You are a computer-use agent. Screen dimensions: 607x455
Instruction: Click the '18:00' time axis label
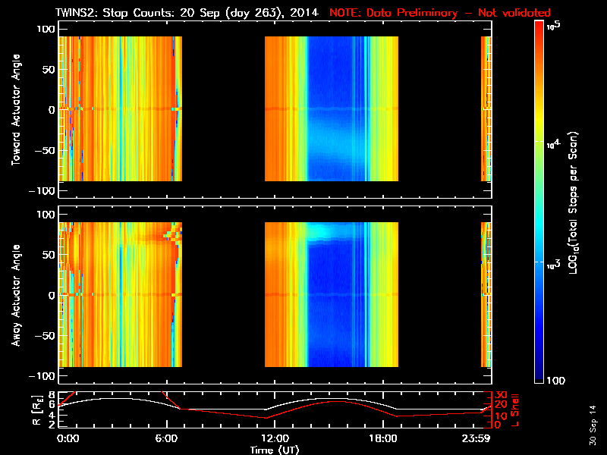pos(383,439)
